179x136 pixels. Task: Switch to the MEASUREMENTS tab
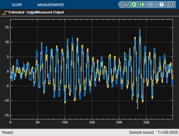51,5
